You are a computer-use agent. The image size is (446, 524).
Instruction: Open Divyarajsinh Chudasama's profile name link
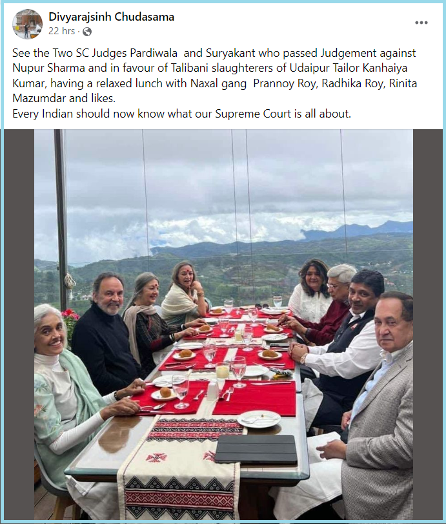[x=112, y=17]
